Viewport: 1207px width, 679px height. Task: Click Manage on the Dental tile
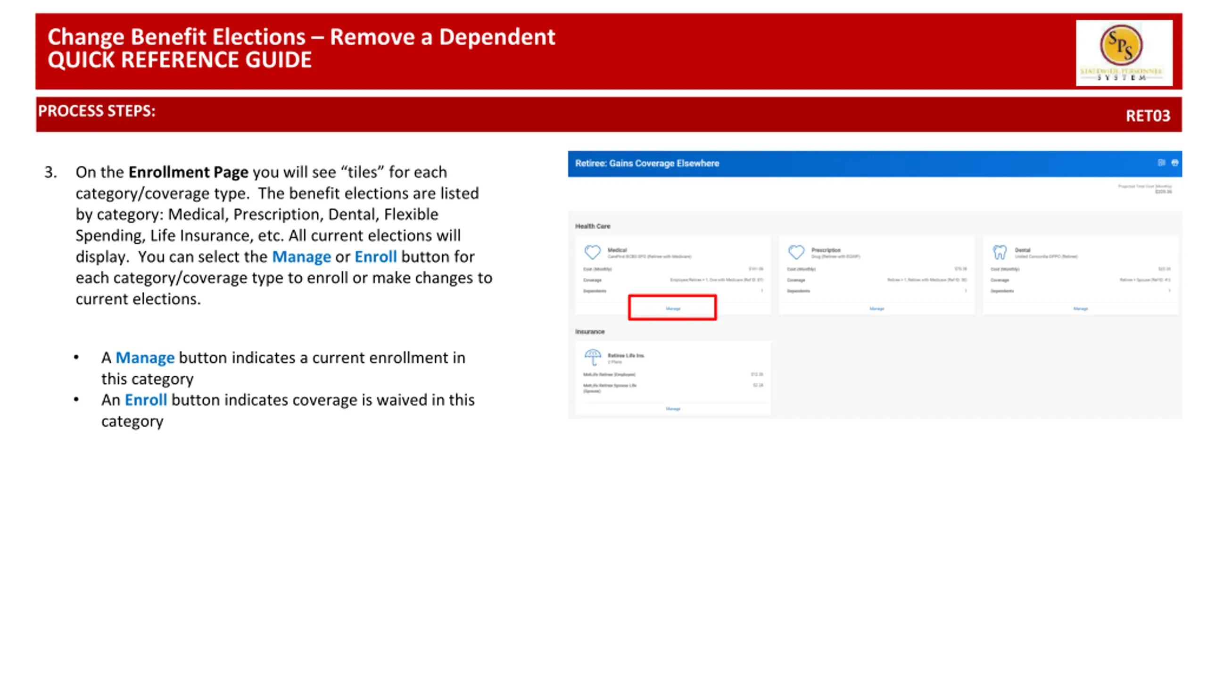click(1080, 308)
